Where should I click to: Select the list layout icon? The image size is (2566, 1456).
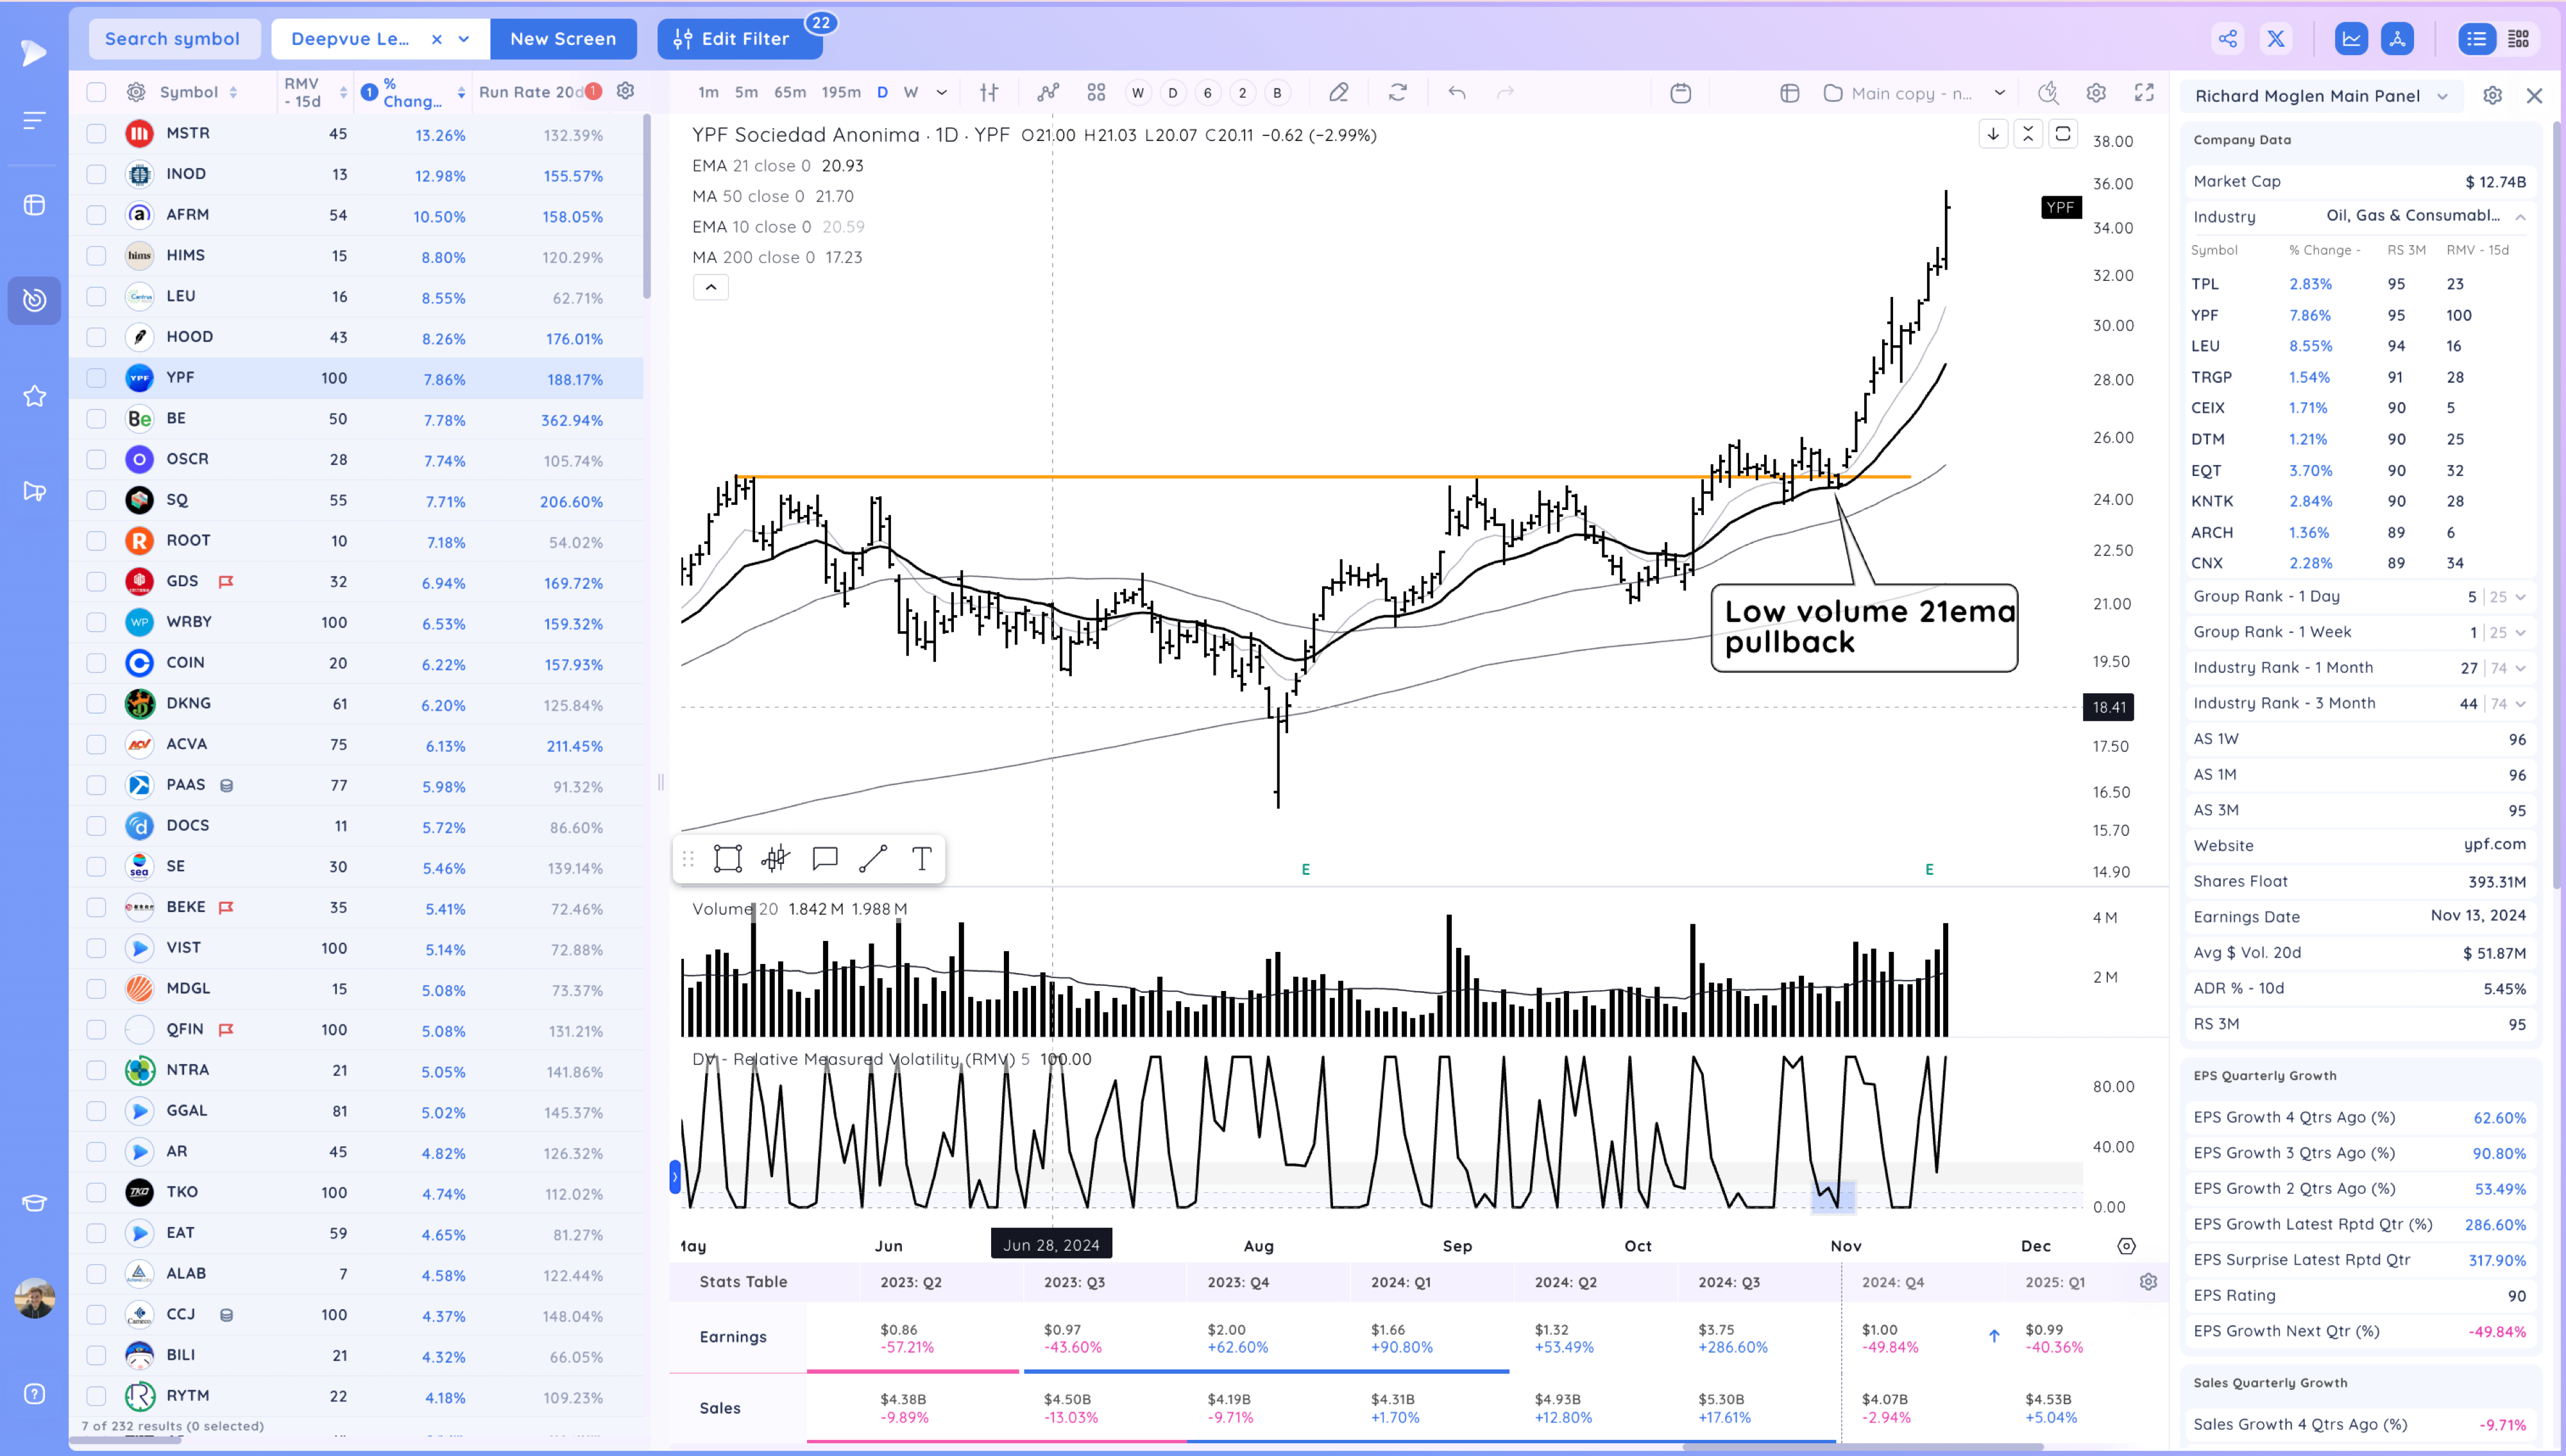coord(2476,39)
